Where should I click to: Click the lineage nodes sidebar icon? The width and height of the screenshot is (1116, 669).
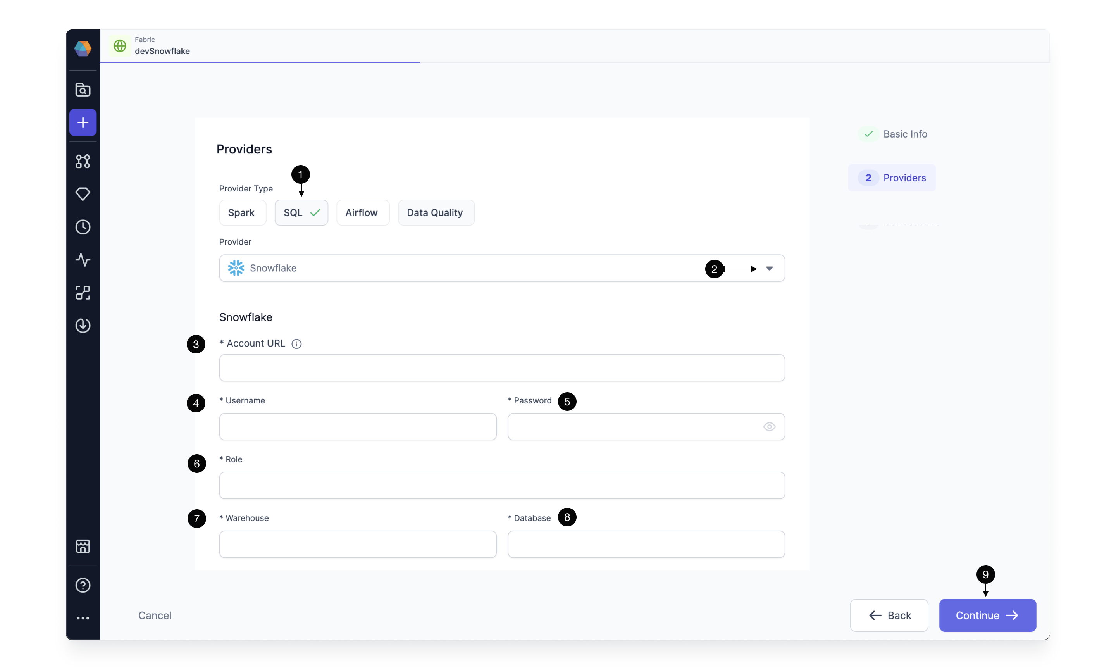coord(83,293)
